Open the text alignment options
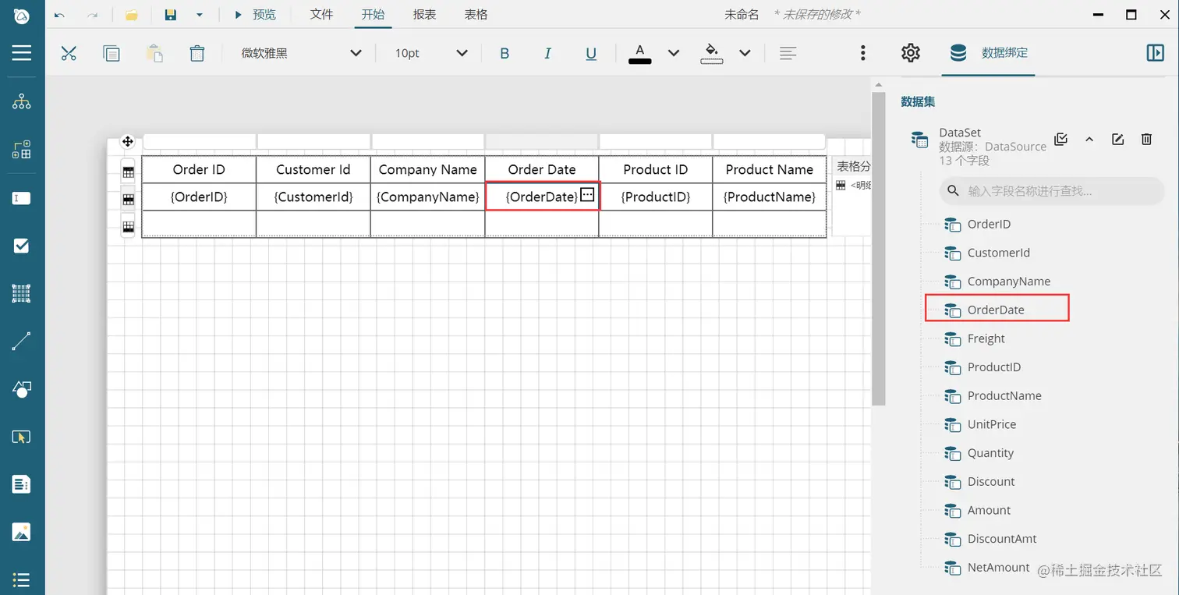This screenshot has width=1179, height=595. (788, 53)
